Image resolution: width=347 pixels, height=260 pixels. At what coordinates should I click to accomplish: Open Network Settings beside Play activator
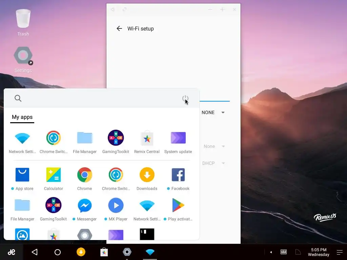pyautogui.click(x=147, y=209)
